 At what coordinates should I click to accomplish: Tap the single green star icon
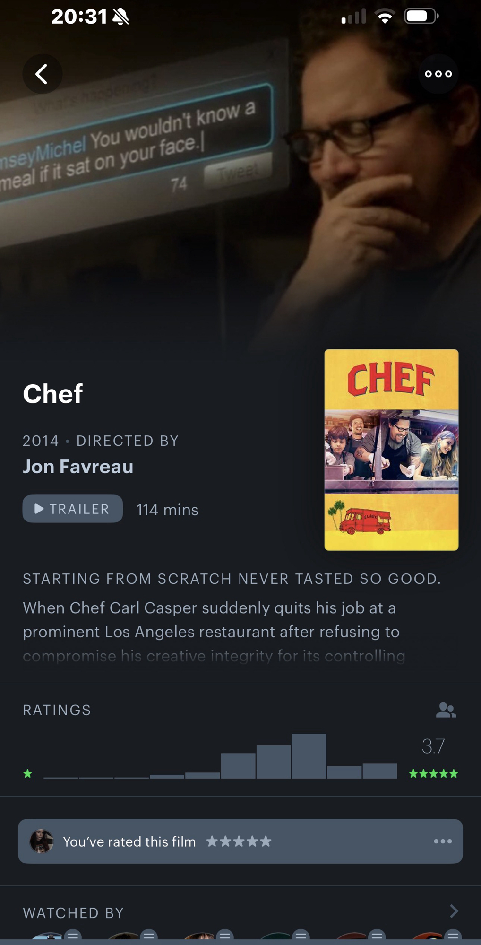(28, 773)
